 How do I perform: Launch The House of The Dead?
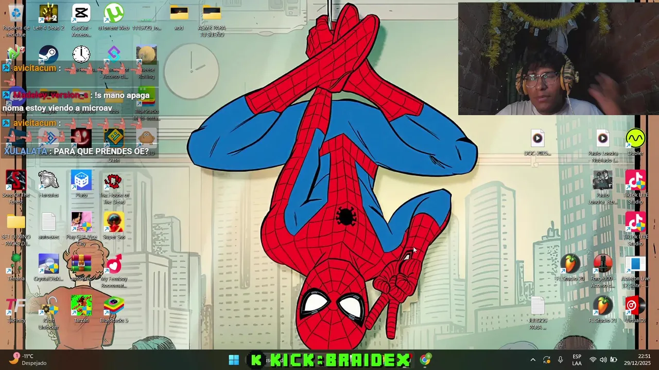point(114,180)
